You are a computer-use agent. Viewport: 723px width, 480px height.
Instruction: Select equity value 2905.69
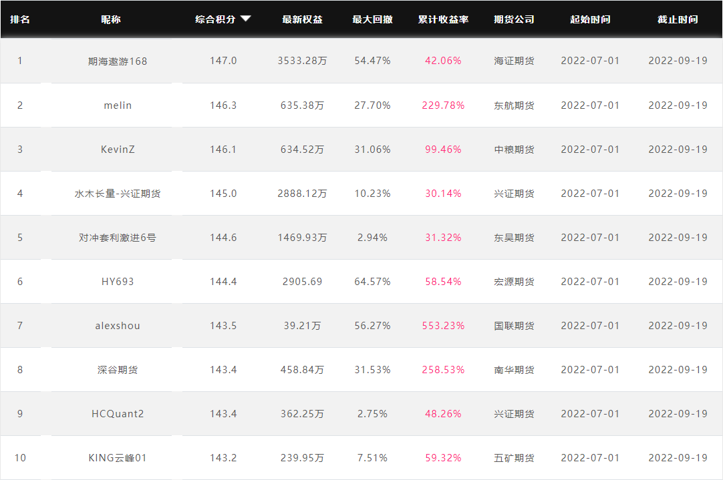click(x=303, y=282)
